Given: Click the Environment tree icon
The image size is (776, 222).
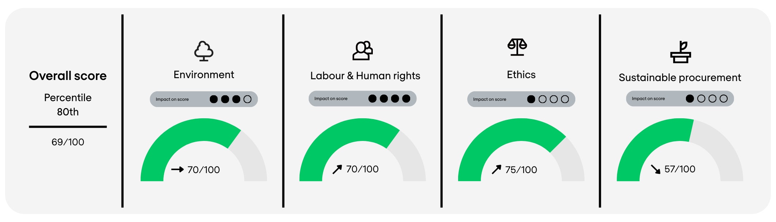Looking at the screenshot, I should point(204,51).
